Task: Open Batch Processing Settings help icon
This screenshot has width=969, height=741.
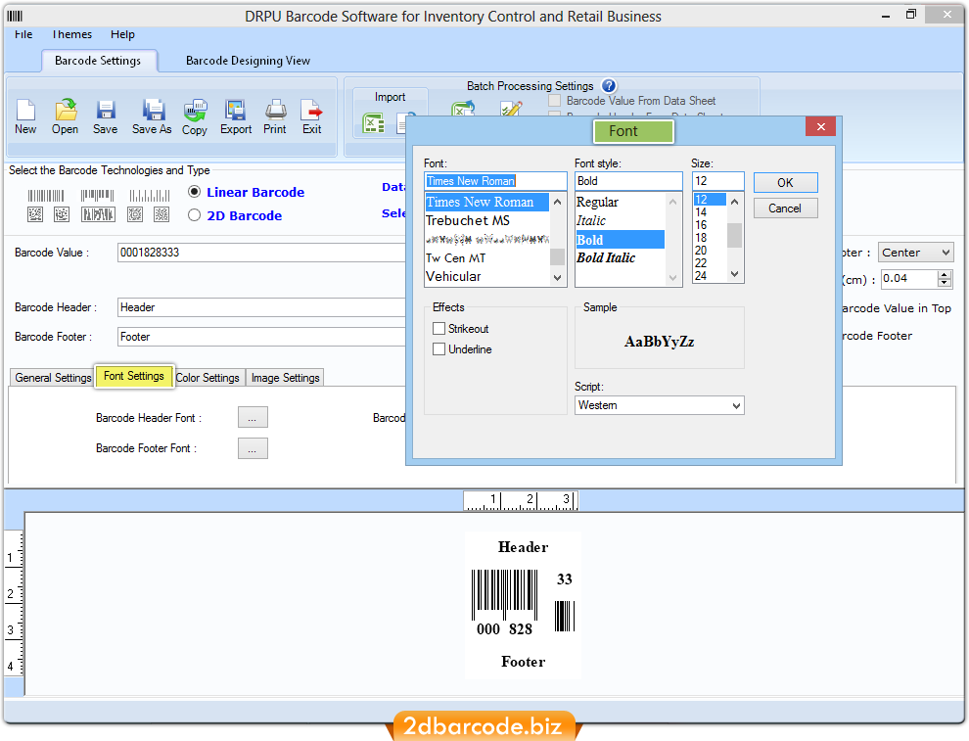Action: [x=609, y=86]
